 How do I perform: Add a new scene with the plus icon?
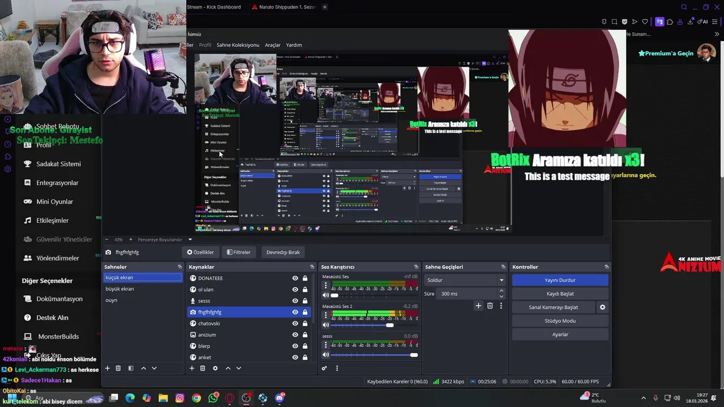tap(107, 368)
